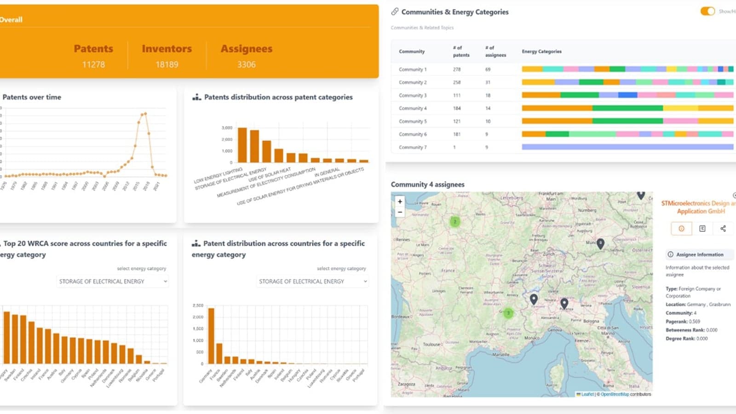Open the assignee network share icon tab
The width and height of the screenshot is (736, 414).
[x=723, y=228]
